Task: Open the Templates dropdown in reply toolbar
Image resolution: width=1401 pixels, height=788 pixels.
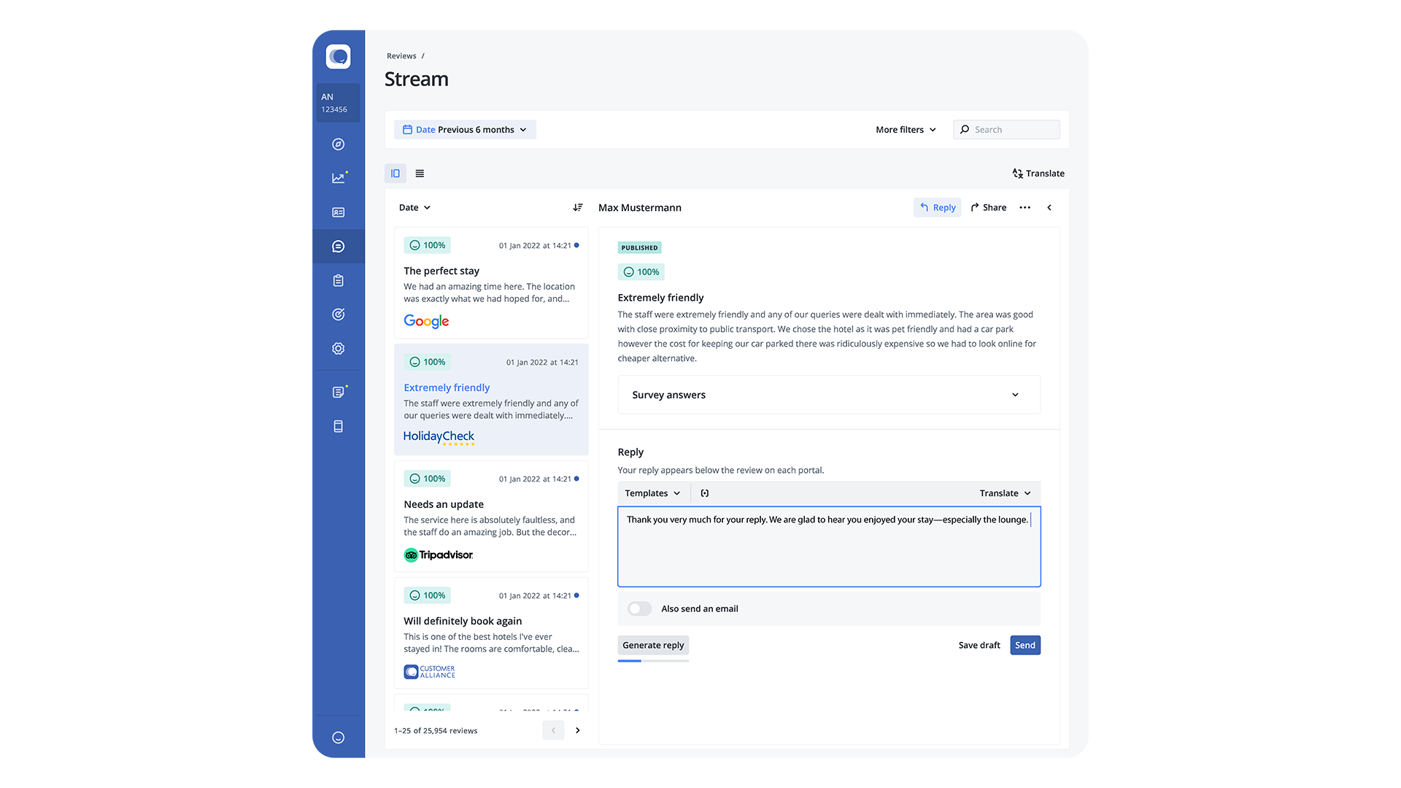Action: click(x=652, y=493)
